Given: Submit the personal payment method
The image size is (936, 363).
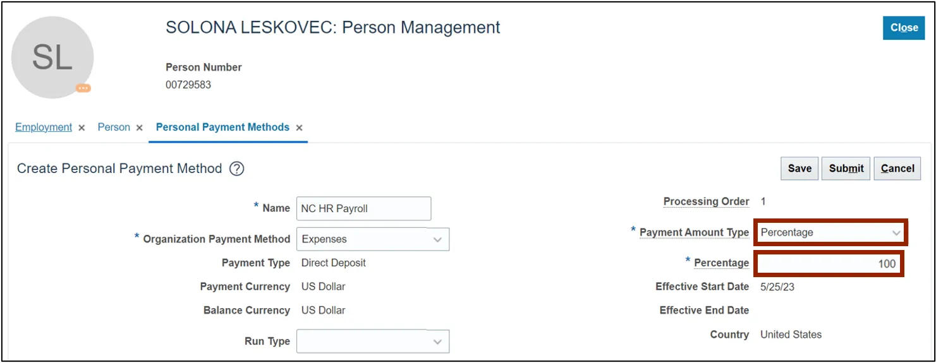Looking at the screenshot, I should click(846, 169).
